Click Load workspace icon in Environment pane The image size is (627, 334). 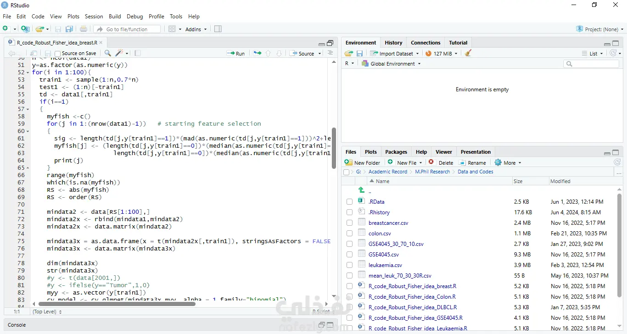349,53
